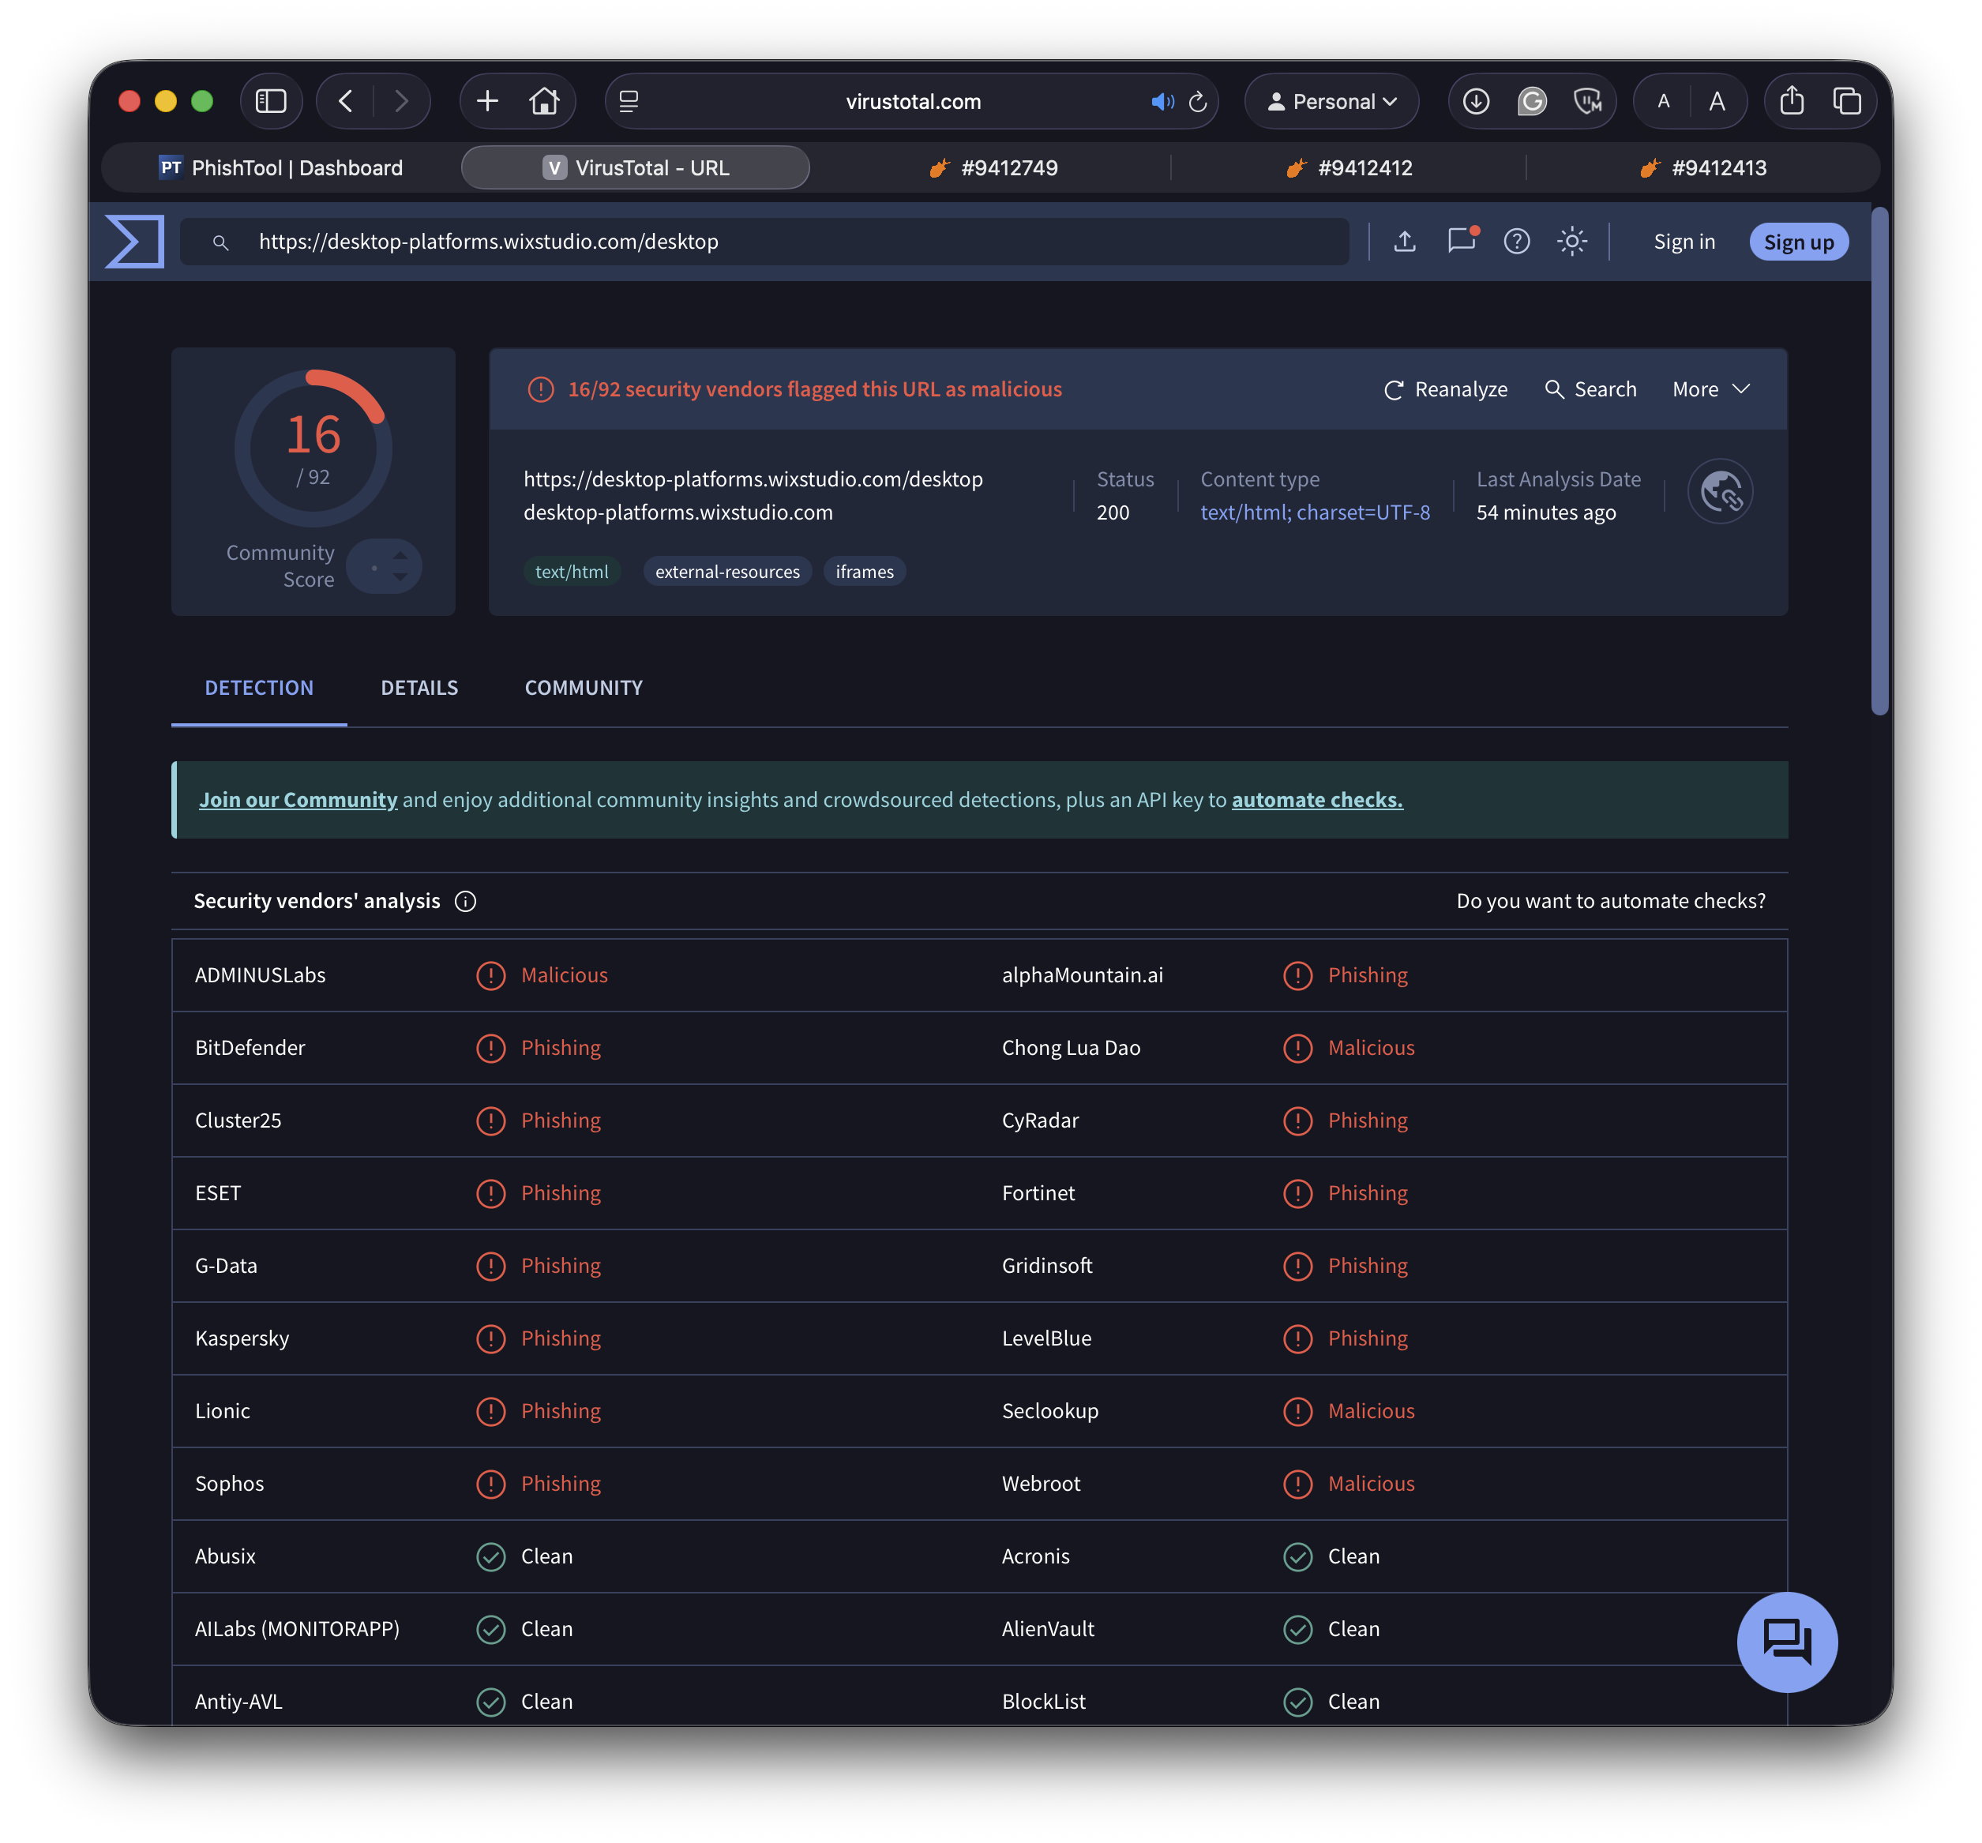Viewport: 1982px width, 1843px height.
Task: Go back to the previous page
Action: (x=346, y=102)
